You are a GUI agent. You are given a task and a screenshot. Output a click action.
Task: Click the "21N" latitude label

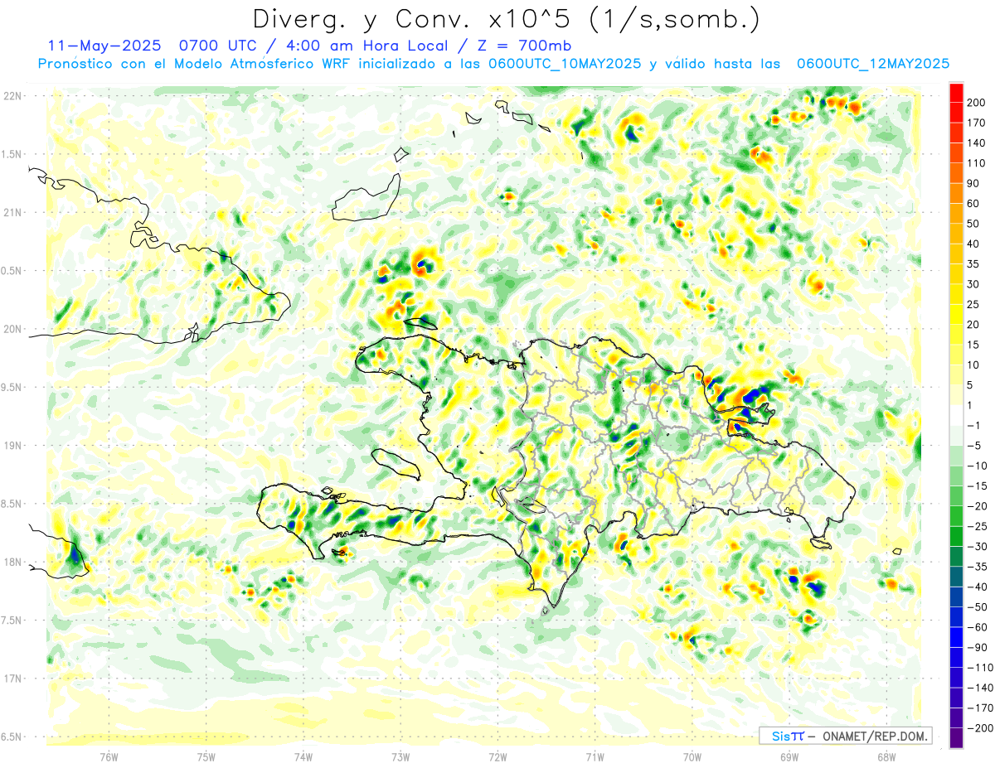[12, 213]
